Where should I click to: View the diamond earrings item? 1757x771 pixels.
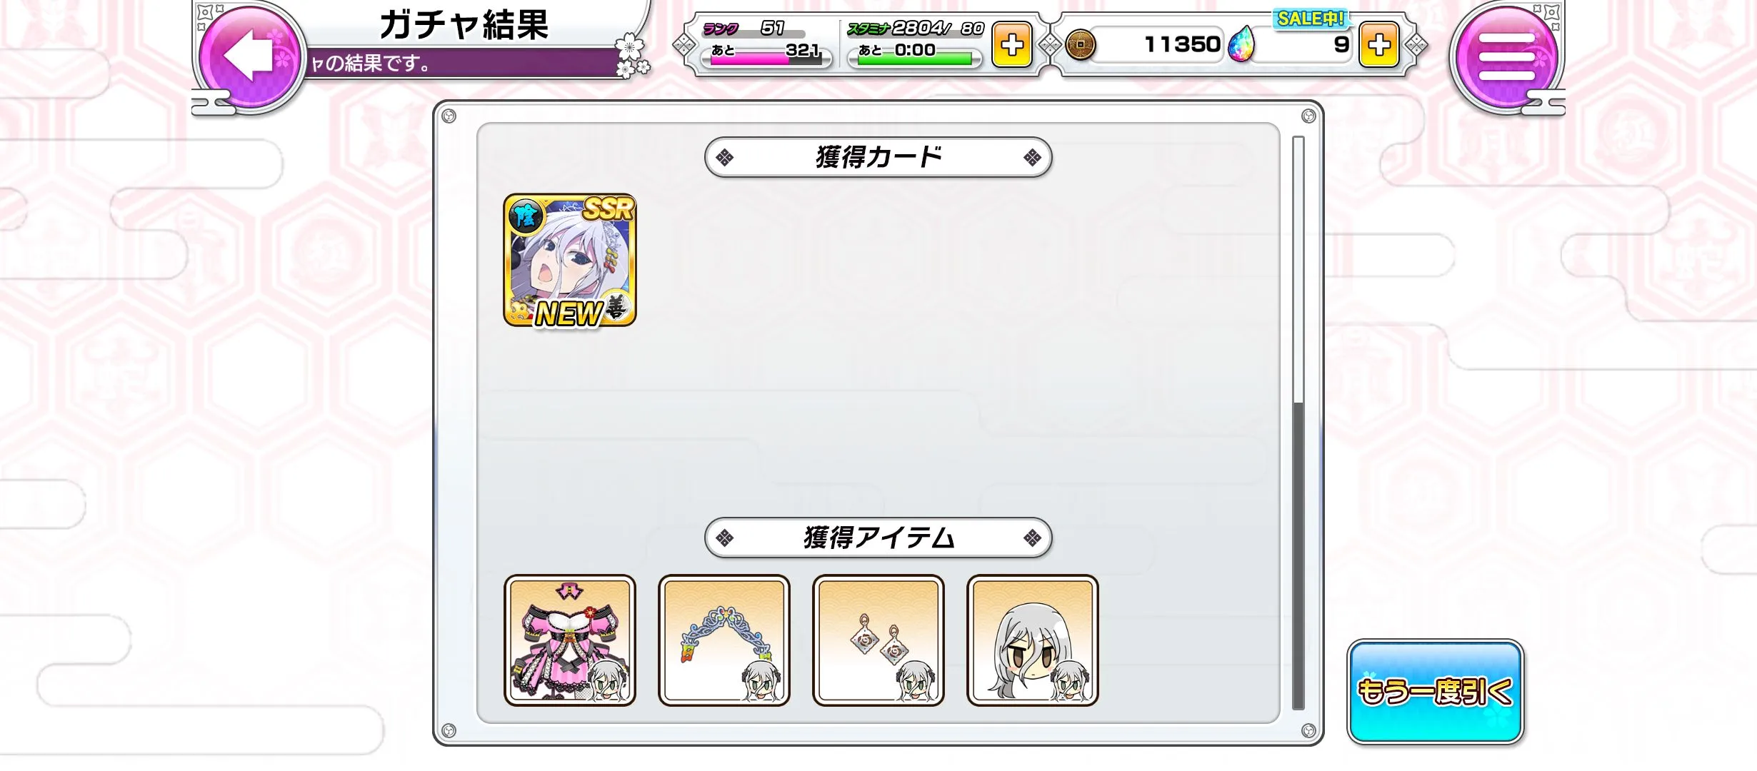tap(878, 640)
